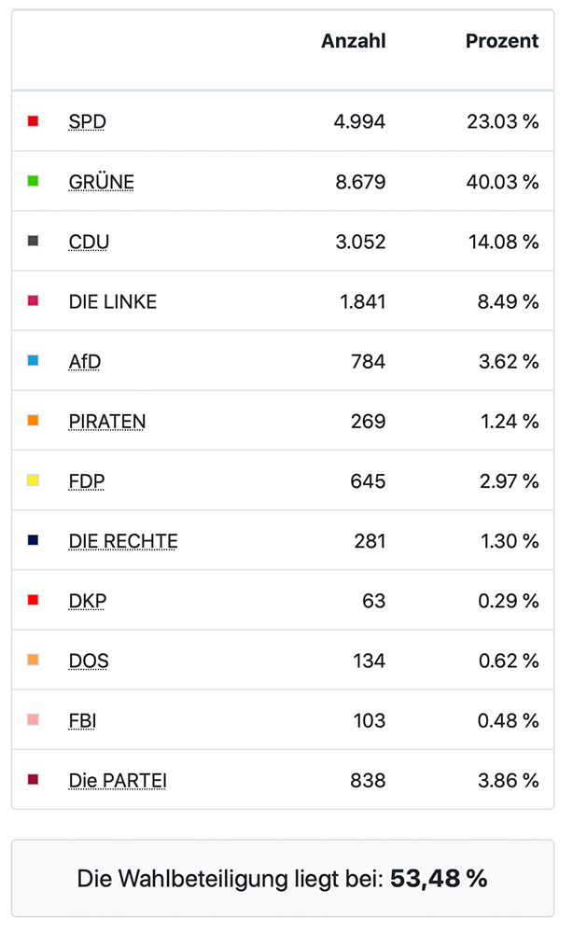Click the orange PIRATEN color square
The height and width of the screenshot is (932, 573).
(34, 421)
